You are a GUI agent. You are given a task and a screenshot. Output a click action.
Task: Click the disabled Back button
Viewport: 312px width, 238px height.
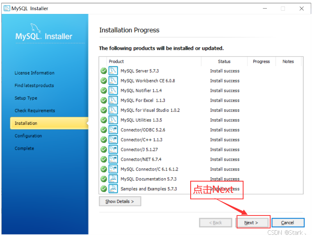tap(216, 223)
